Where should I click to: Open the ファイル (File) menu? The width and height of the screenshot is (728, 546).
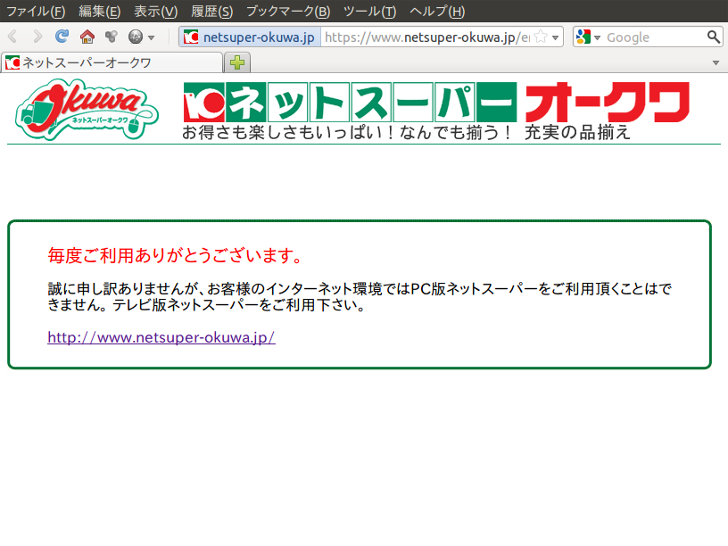click(36, 11)
